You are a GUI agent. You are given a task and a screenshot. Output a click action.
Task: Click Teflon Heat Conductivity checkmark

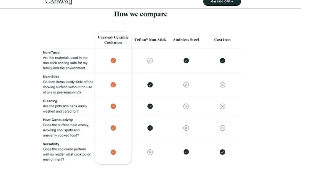pos(150,128)
